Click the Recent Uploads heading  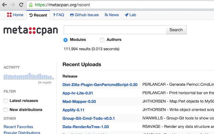coord(82,64)
